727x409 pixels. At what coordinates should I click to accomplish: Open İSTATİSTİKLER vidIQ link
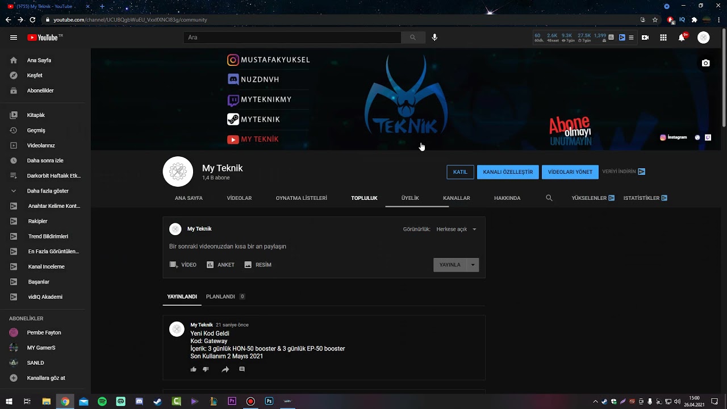click(645, 198)
